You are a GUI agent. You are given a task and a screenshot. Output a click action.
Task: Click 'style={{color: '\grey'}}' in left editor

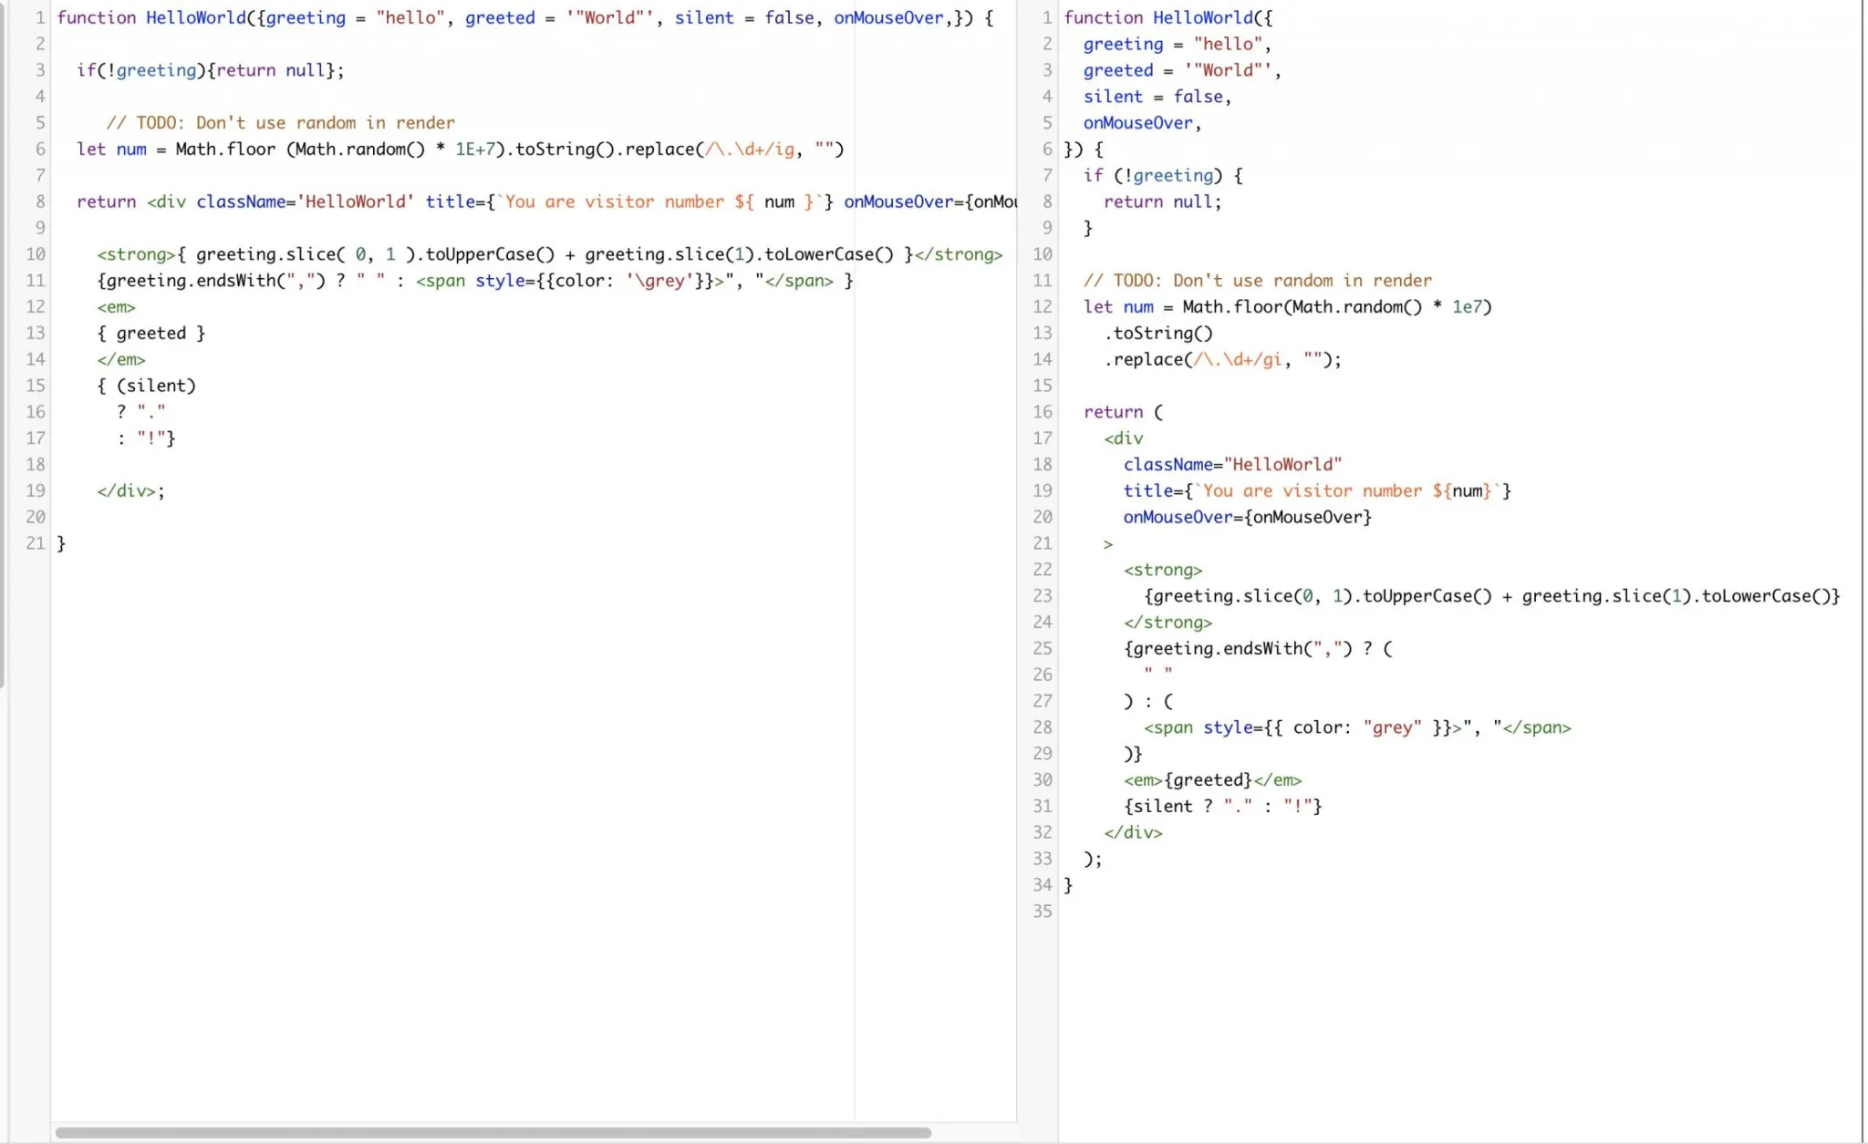tap(595, 281)
